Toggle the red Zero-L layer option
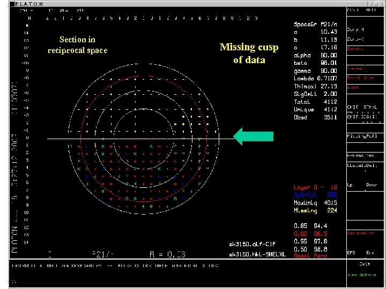 (356, 49)
